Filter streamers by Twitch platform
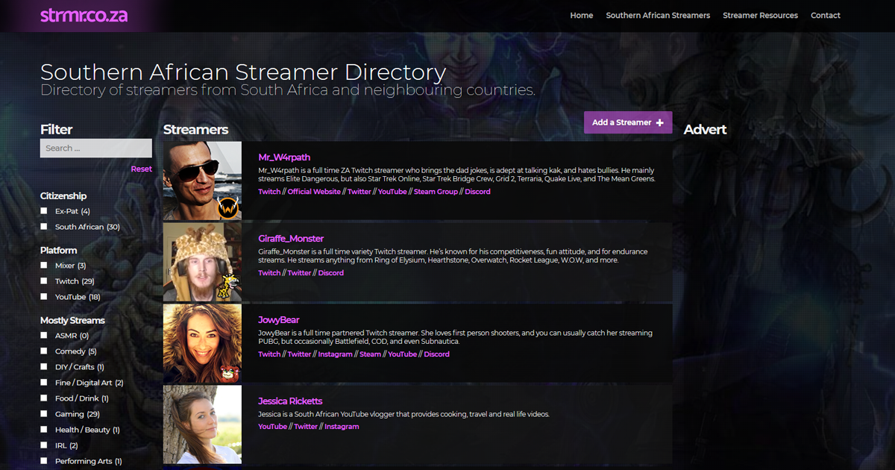 coord(43,281)
